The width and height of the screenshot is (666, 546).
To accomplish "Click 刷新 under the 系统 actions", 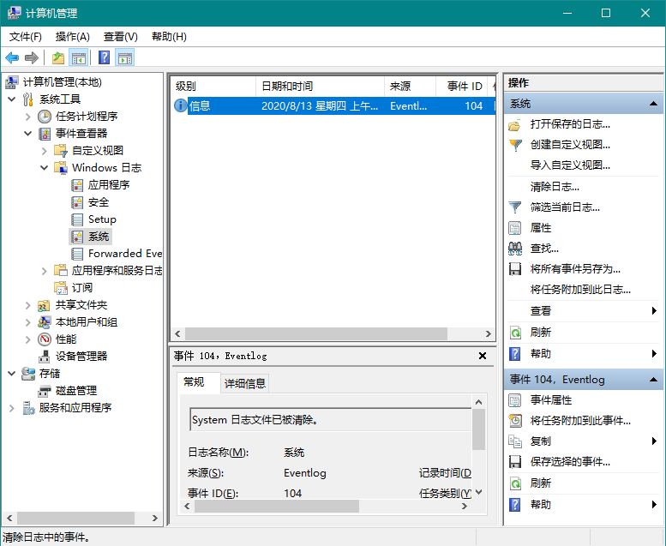I will (x=541, y=333).
